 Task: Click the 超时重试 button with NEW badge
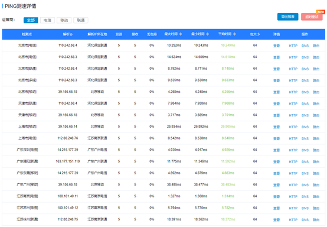(x=312, y=17)
